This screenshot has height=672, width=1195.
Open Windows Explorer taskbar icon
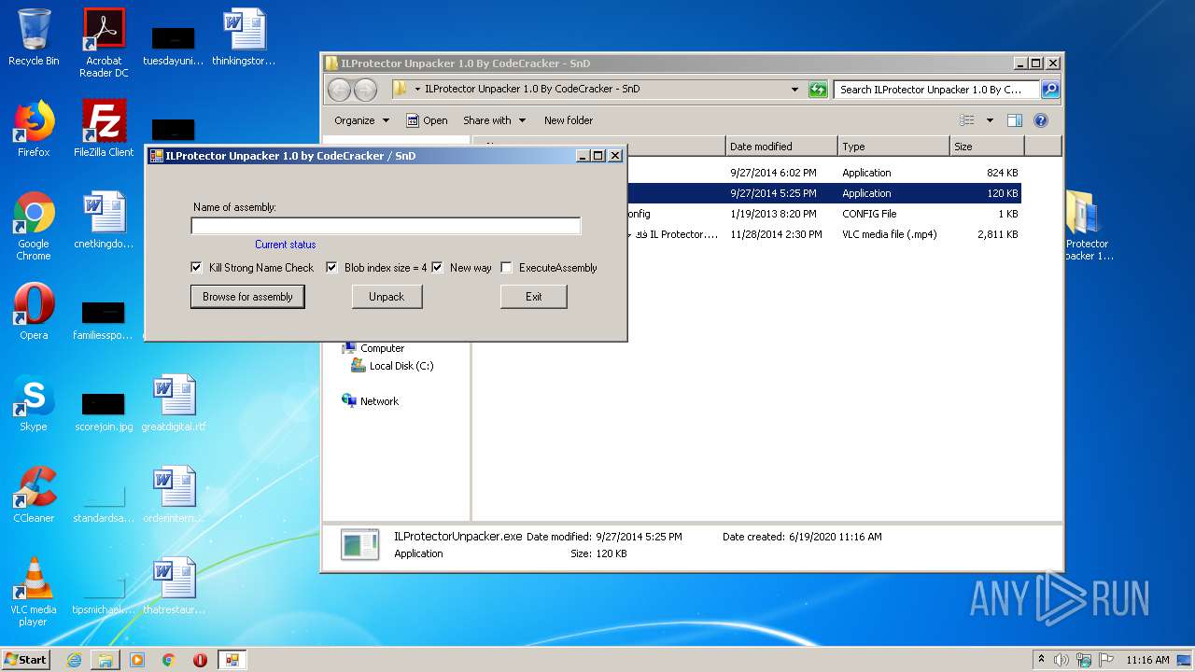(105, 660)
